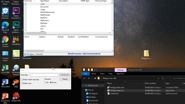Switch to Share ribbon tab
Image resolution: width=185 pixels, height=104 pixels.
[x=102, y=74]
